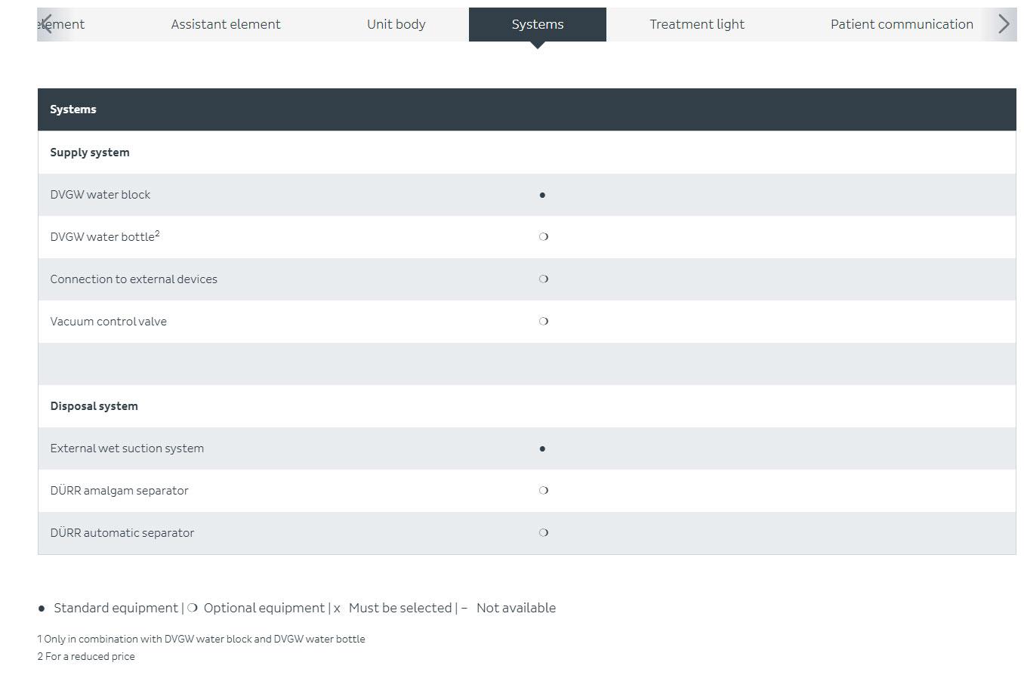Viewport: 1024px width, 675px height.
Task: Click footnote 1 about DVGW combination
Action: (x=201, y=639)
